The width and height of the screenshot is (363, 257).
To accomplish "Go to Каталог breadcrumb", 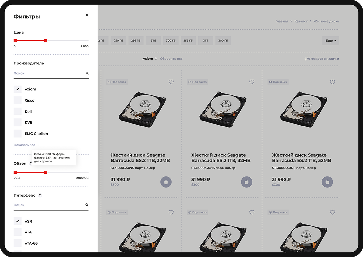I will (x=301, y=21).
